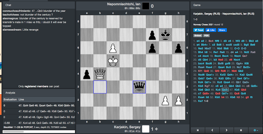The width and height of the screenshot is (263, 134).
Task: Select the white pawn on c6
Action: coord(113,48)
